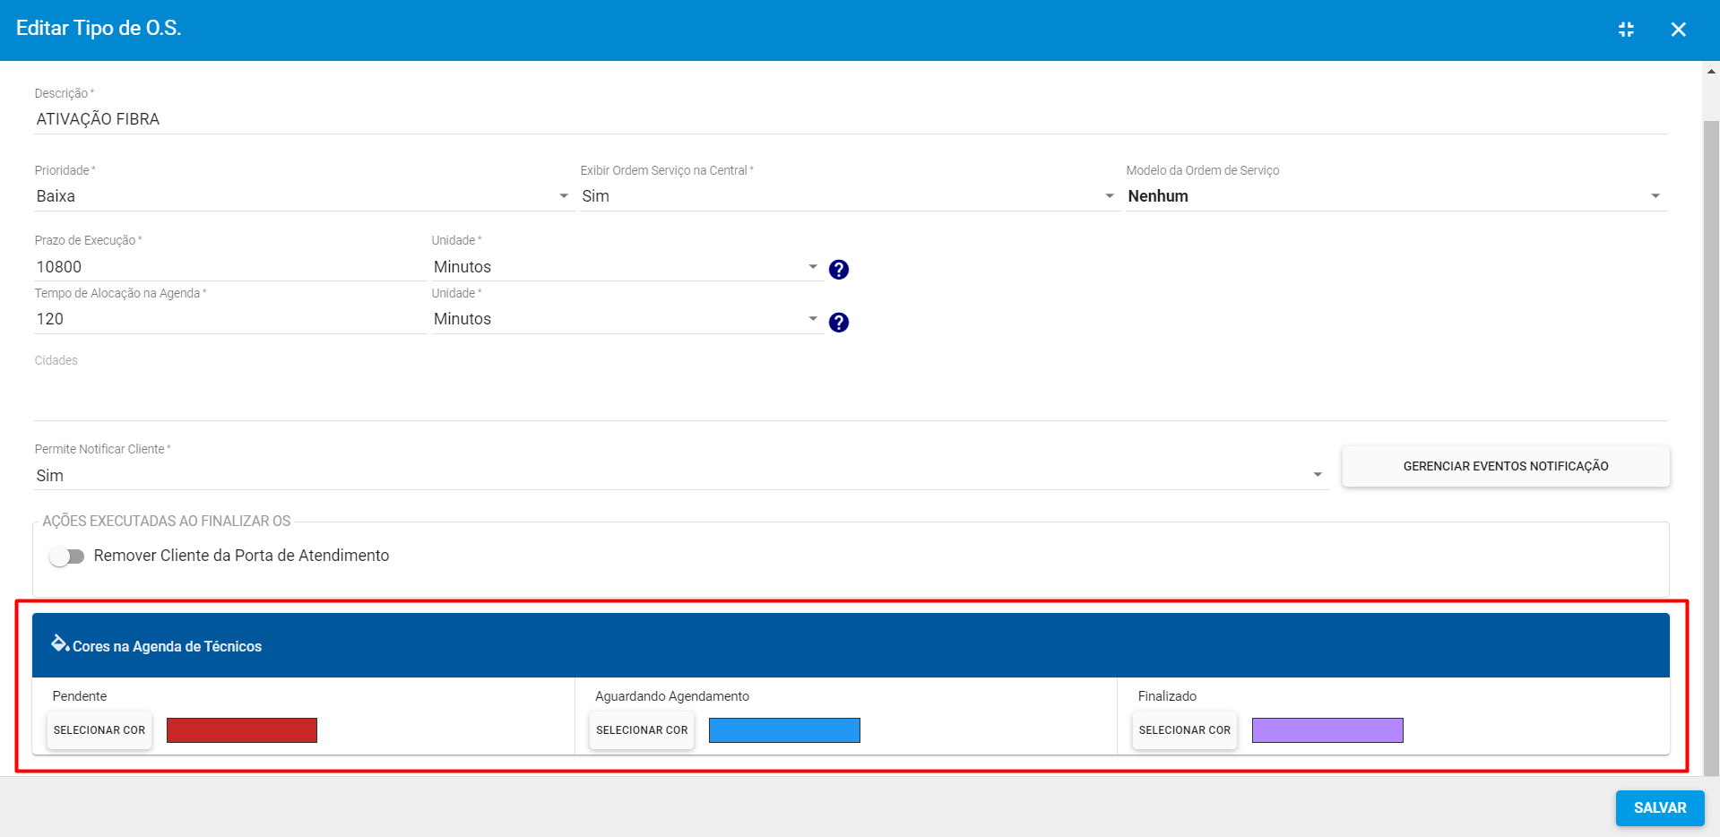Click Selecionar Cor for Pendente
The width and height of the screenshot is (1720, 837).
[x=99, y=730]
